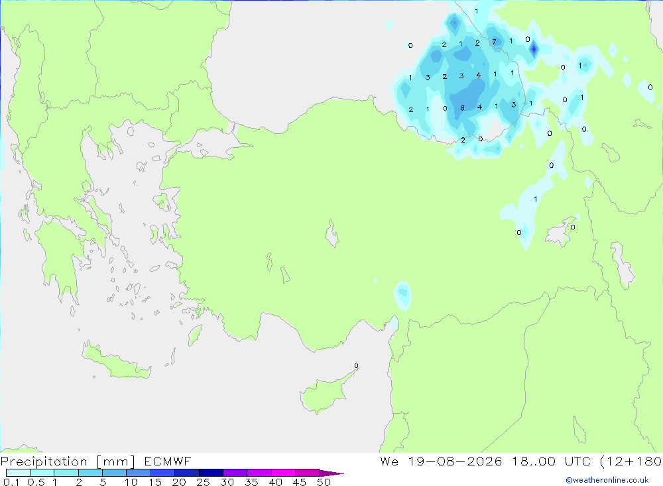Select the 30–35 mm violet legend swatch
This screenshot has width=663, height=486.
(235, 473)
